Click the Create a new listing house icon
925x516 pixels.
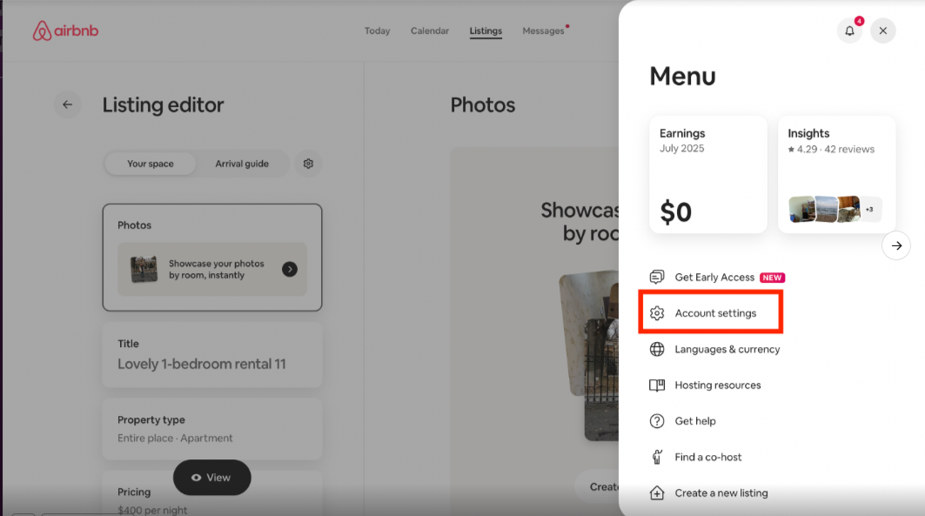(657, 493)
